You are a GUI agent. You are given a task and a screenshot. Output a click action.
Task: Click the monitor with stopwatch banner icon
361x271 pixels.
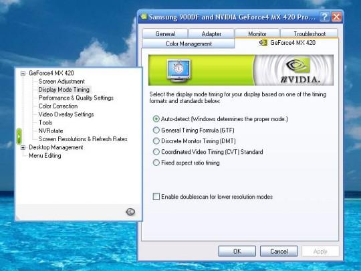178,70
